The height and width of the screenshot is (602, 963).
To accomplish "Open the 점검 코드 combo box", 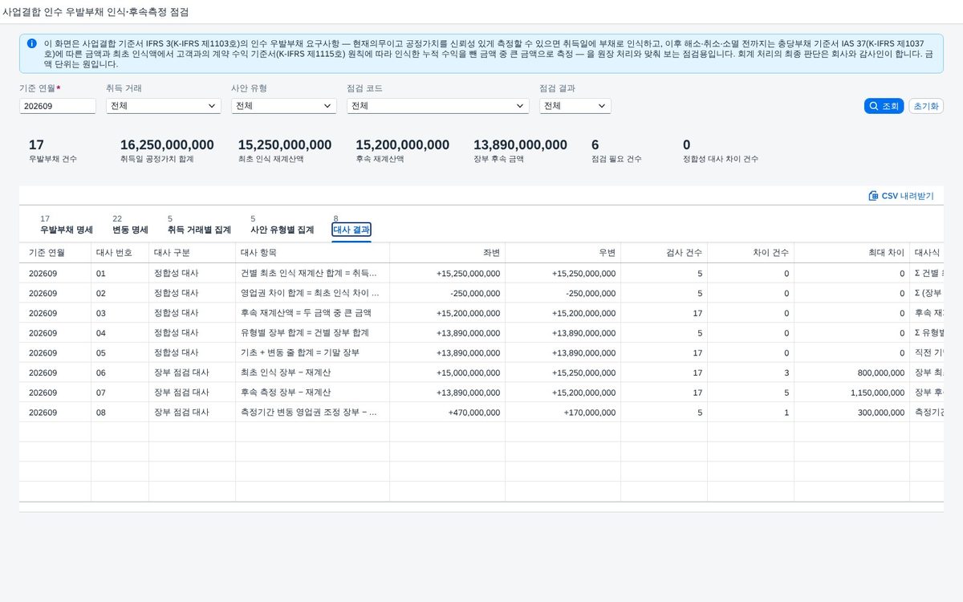I will (438, 106).
